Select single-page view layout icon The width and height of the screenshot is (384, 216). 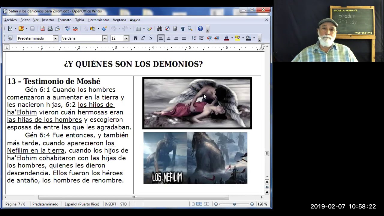tap(193, 204)
